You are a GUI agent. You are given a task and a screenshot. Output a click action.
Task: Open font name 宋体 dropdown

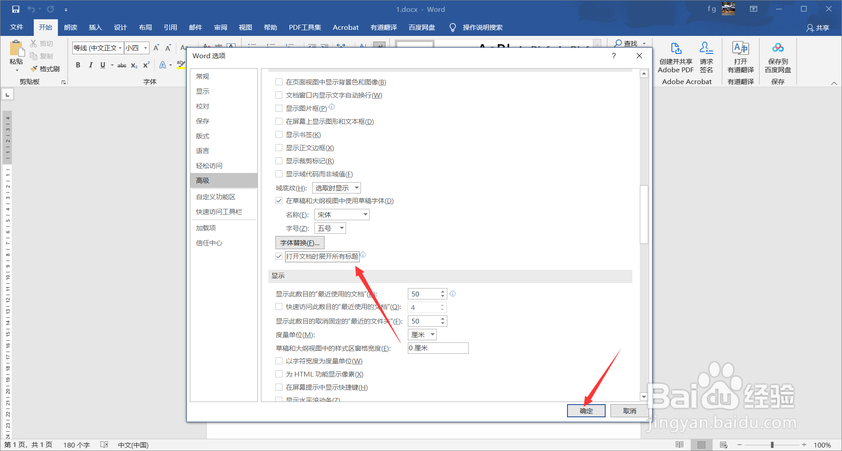pyautogui.click(x=342, y=215)
